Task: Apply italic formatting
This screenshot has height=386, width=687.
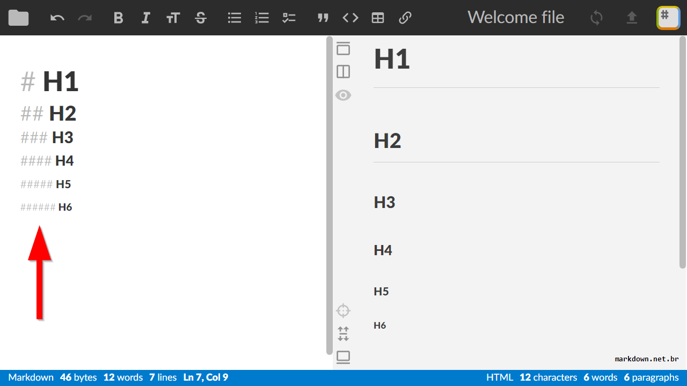Action: [x=145, y=18]
